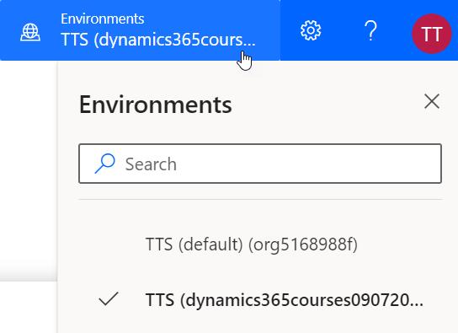Click the checkmark beside selected environment

[109, 298]
